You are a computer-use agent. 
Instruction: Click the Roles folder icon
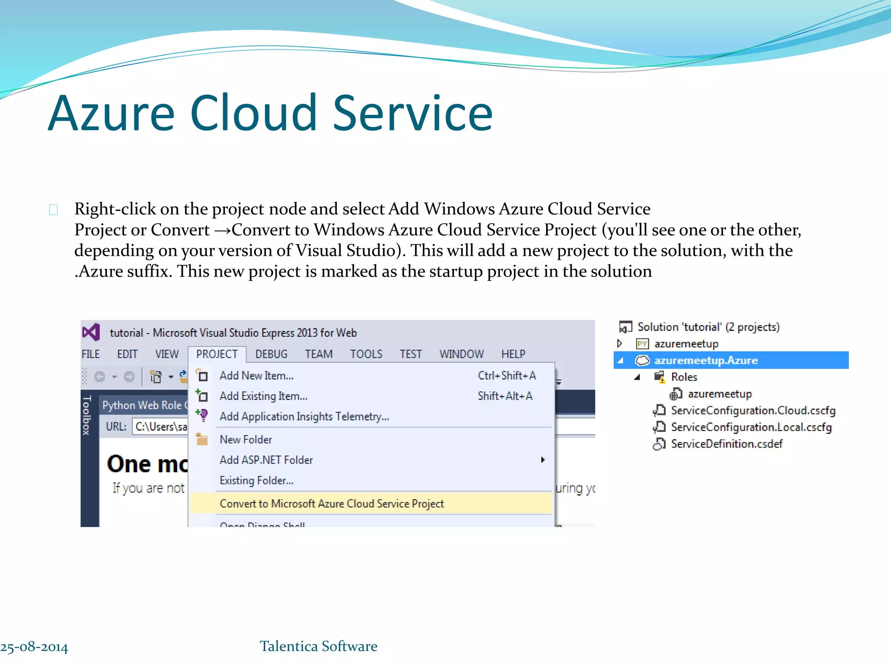(x=660, y=377)
